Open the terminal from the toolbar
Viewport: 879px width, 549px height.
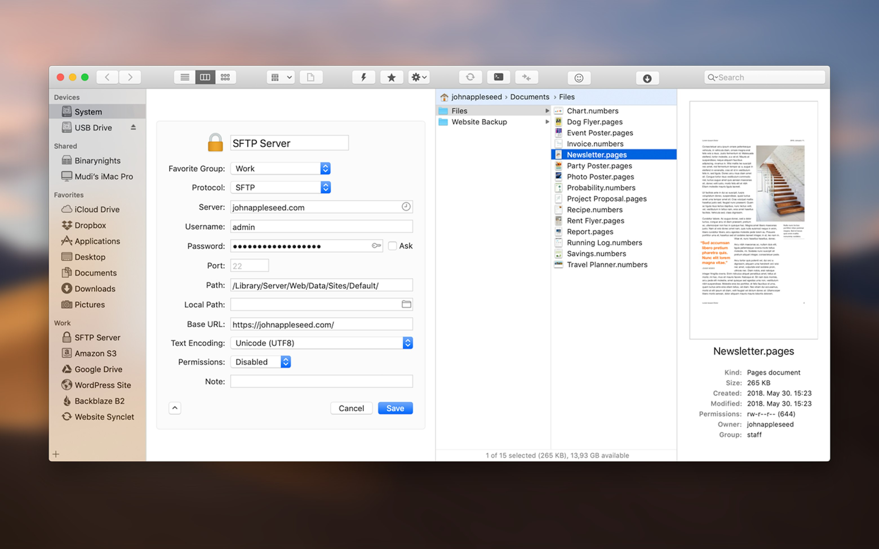pos(498,77)
